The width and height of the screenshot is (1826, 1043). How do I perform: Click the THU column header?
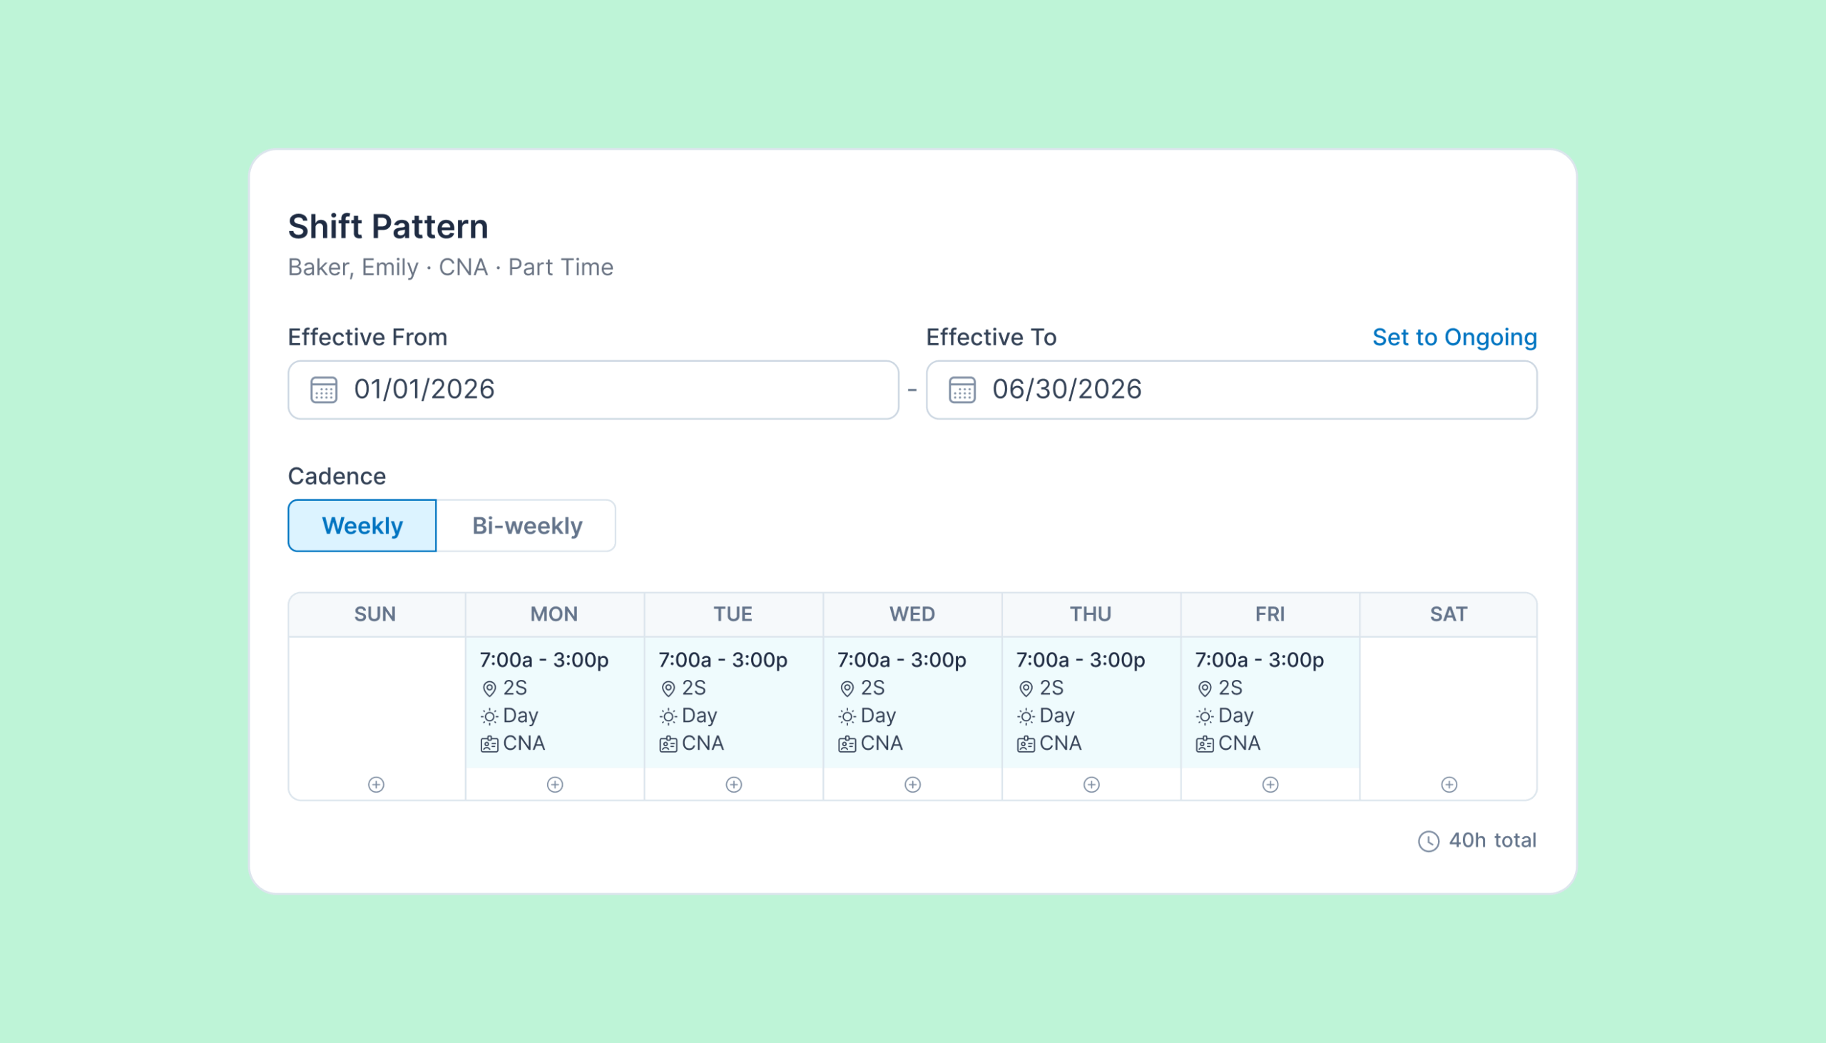tap(1091, 615)
